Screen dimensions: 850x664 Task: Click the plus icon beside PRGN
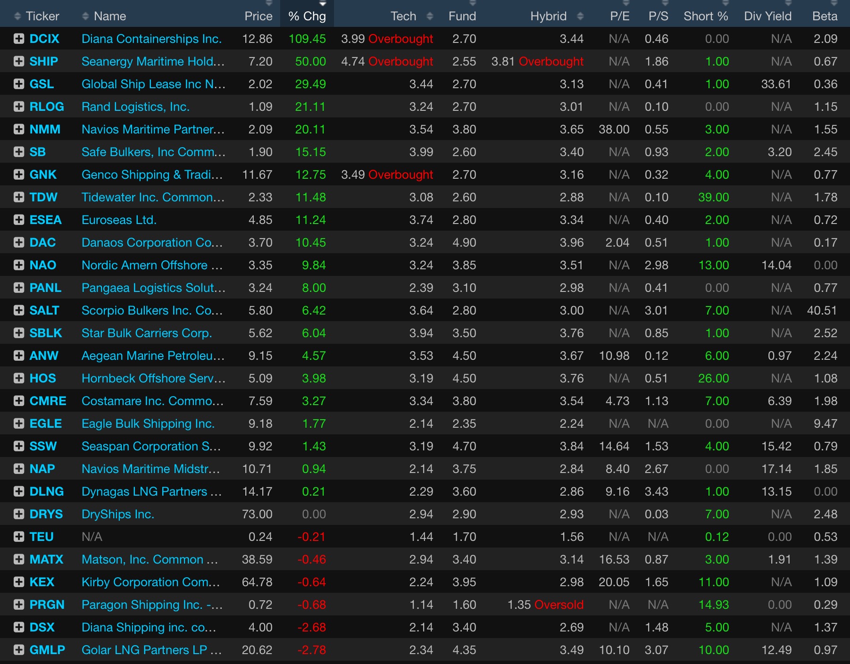(x=19, y=605)
